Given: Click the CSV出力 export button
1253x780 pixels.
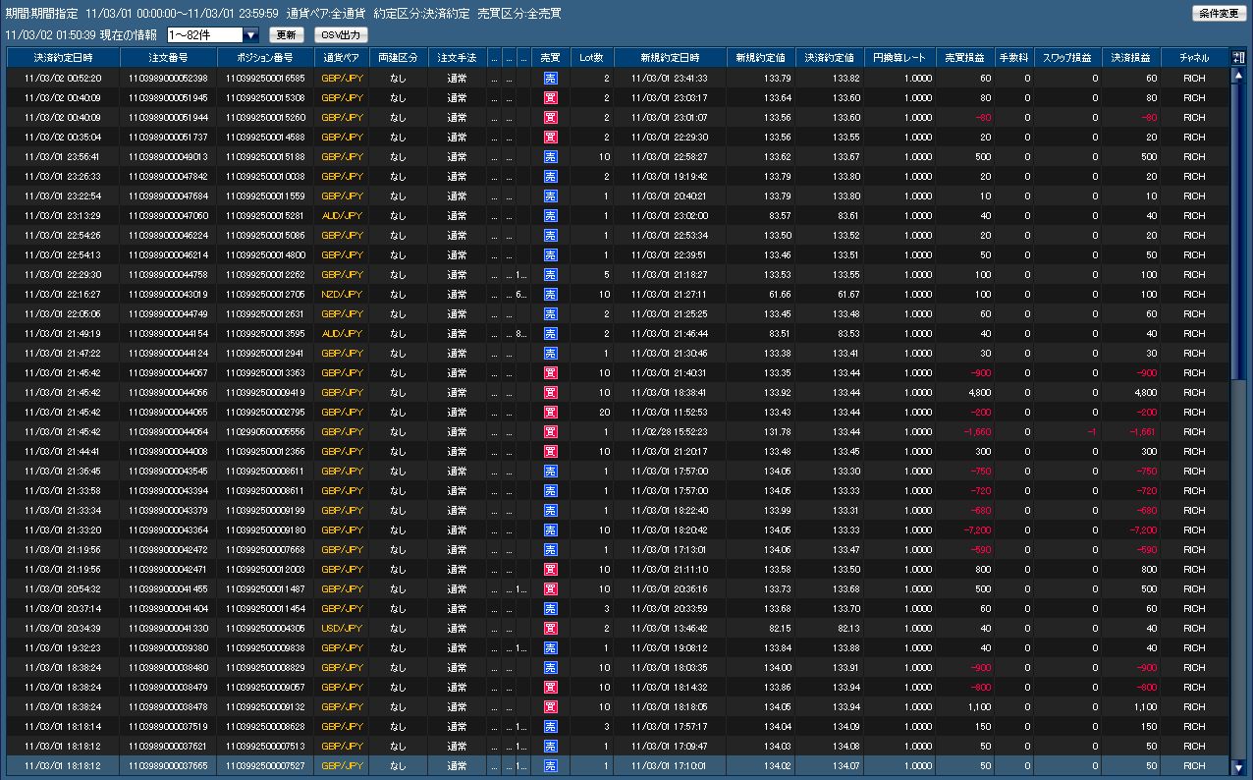Looking at the screenshot, I should click(x=341, y=35).
